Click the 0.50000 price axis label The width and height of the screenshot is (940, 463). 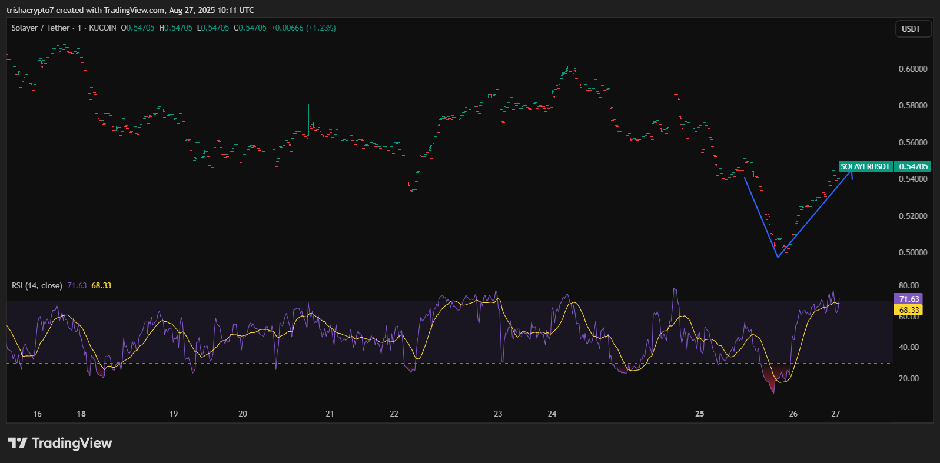click(x=912, y=252)
